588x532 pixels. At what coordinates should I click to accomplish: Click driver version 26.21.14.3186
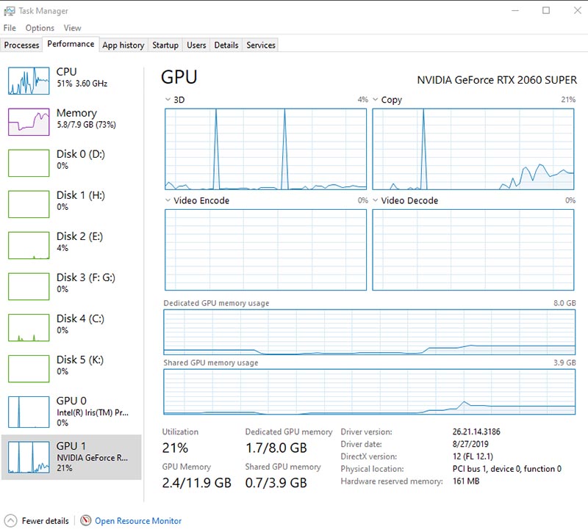coord(476,431)
